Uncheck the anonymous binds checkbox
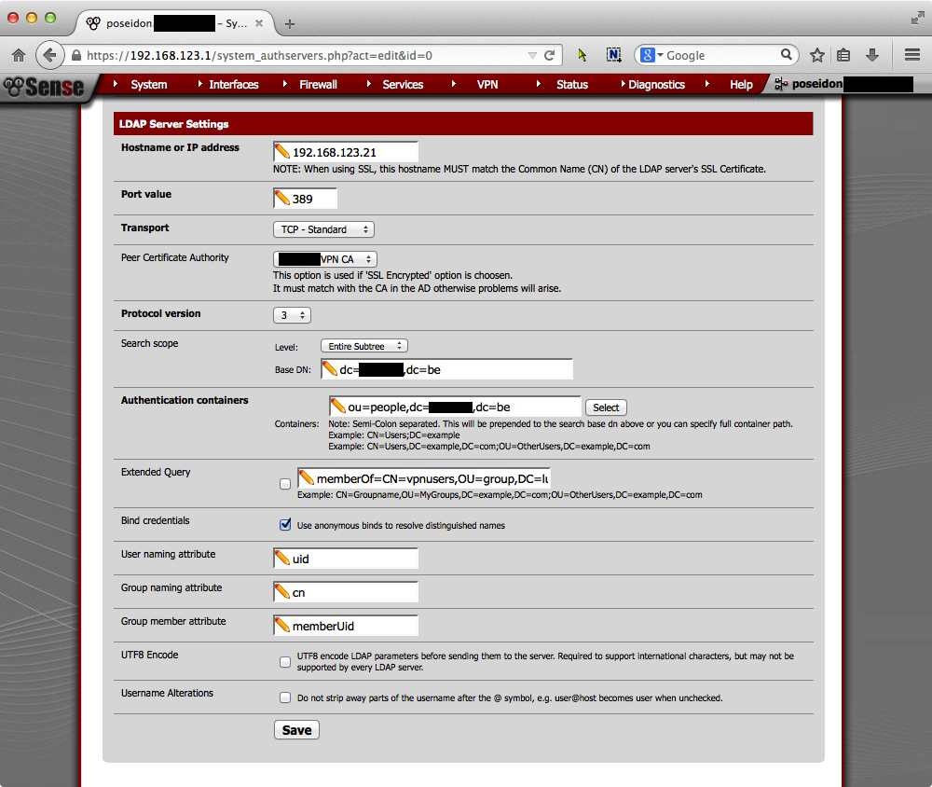 tap(285, 525)
